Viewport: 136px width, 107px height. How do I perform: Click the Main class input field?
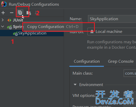click(130, 73)
